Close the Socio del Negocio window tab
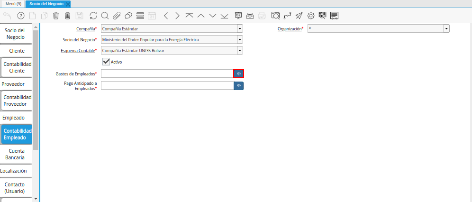Viewport: 472px width, 202px height. (68, 4)
